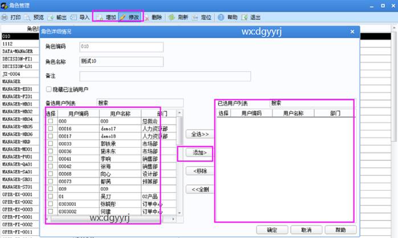Click the 刷新 (Refresh) toolbar icon
This screenshot has height=238, width=398.
[171, 17]
